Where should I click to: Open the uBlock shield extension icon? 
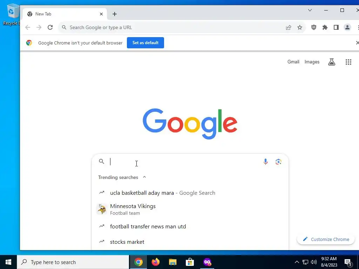[314, 27]
